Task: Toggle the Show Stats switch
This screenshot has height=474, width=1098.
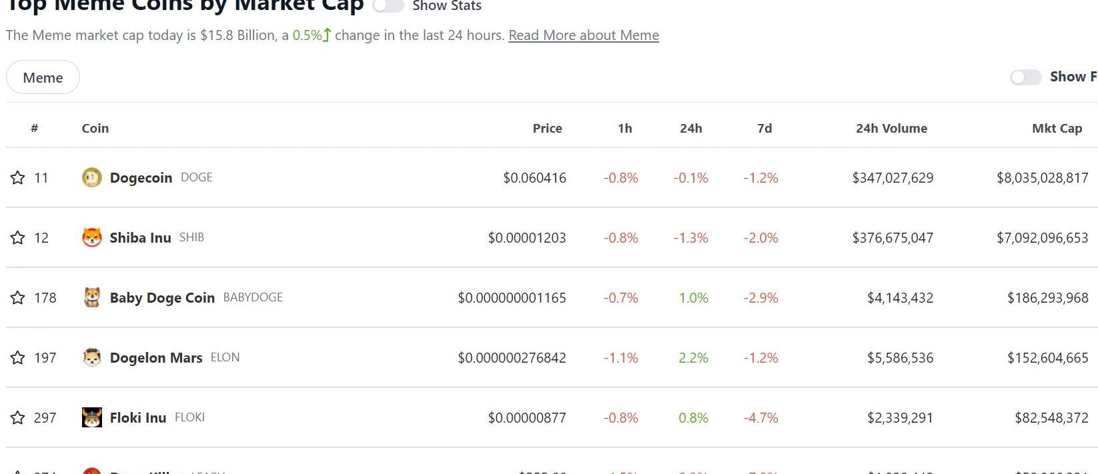Action: 388,5
